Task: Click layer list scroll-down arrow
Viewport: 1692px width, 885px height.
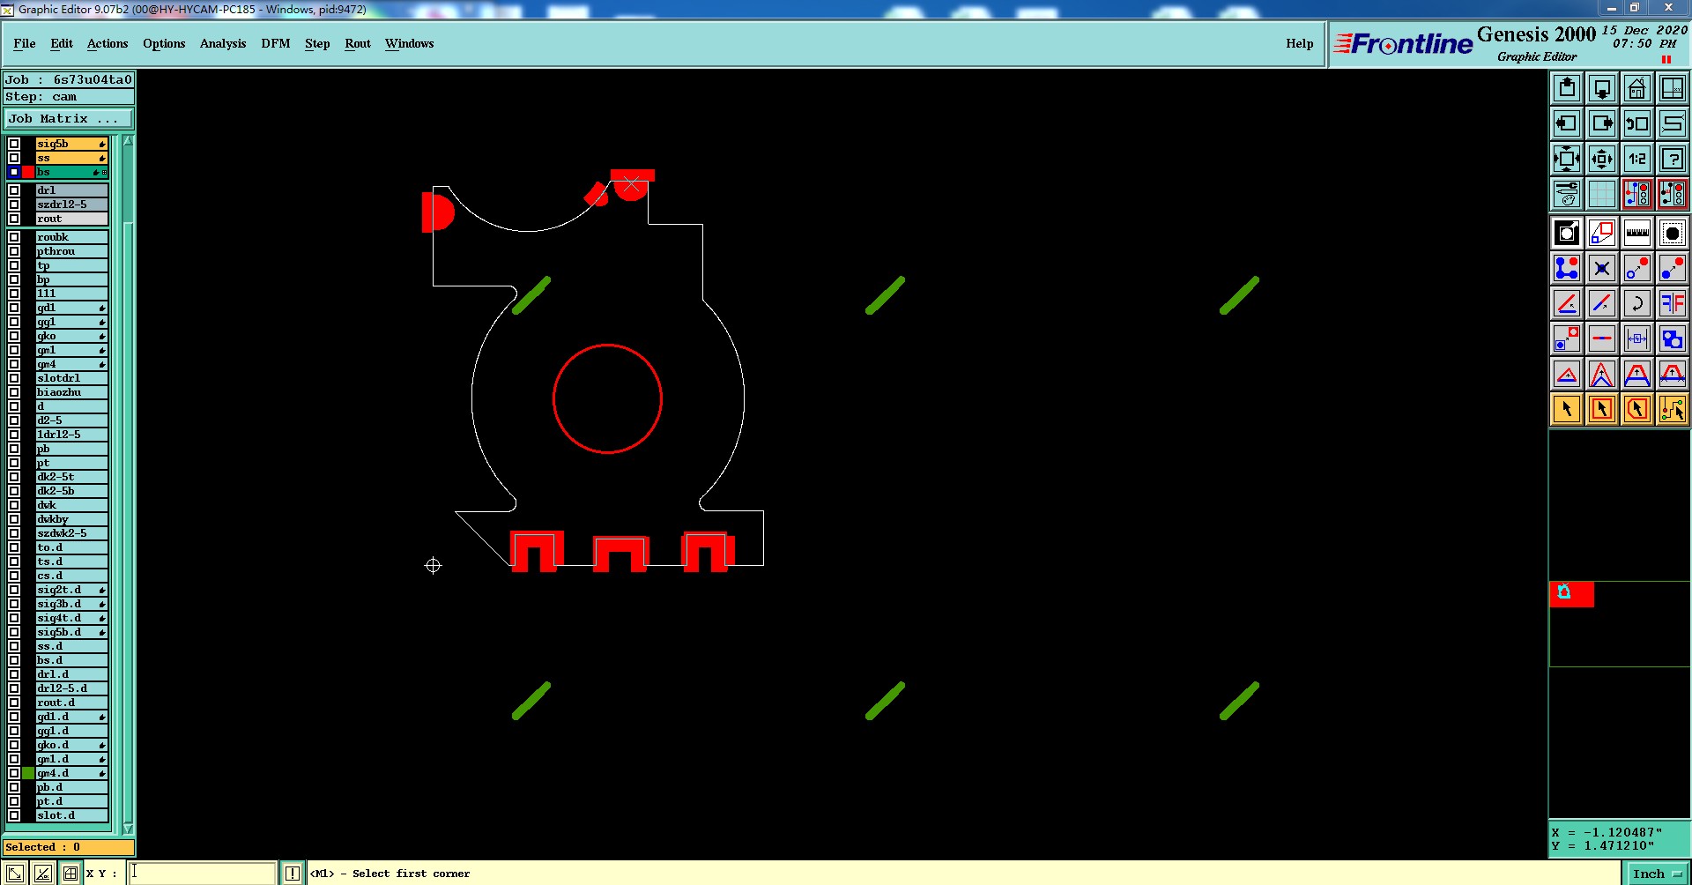Action: click(128, 829)
